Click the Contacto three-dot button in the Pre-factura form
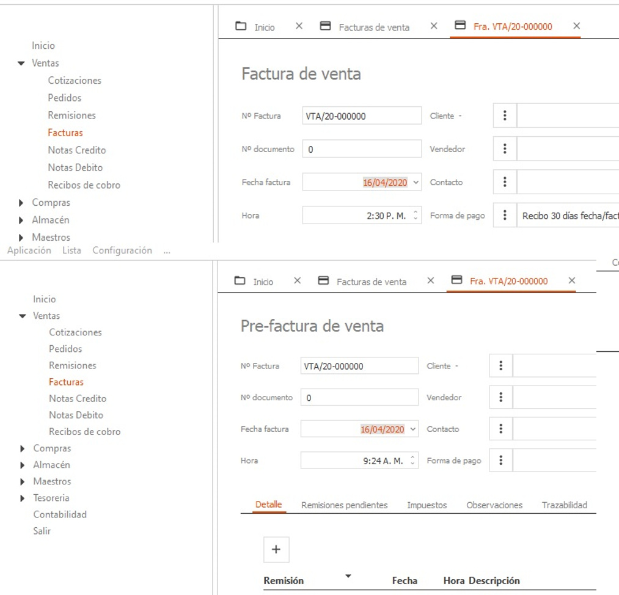 500,429
